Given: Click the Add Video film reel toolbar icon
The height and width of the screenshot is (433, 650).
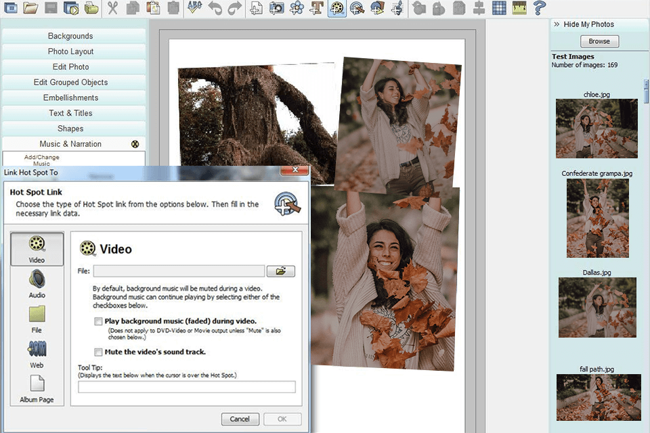Looking at the screenshot, I should coord(337,8).
